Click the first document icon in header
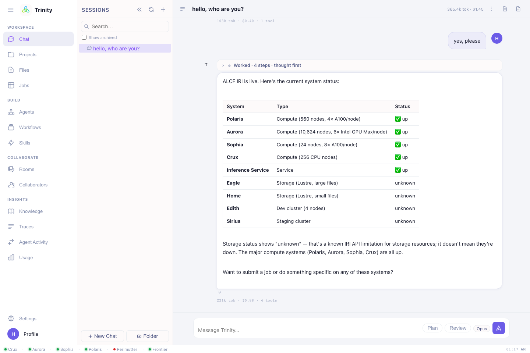The height and width of the screenshot is (353, 530). coord(505,9)
